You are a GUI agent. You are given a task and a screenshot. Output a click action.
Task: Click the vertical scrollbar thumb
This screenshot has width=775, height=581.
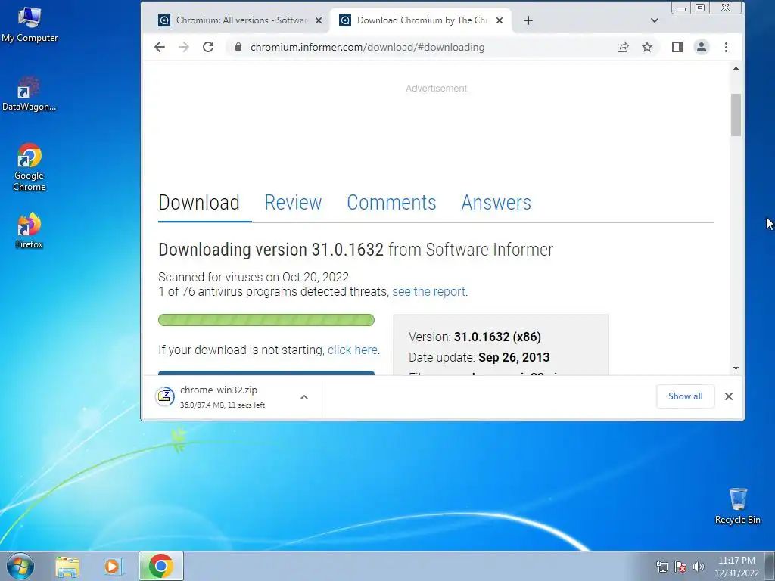tap(736, 115)
